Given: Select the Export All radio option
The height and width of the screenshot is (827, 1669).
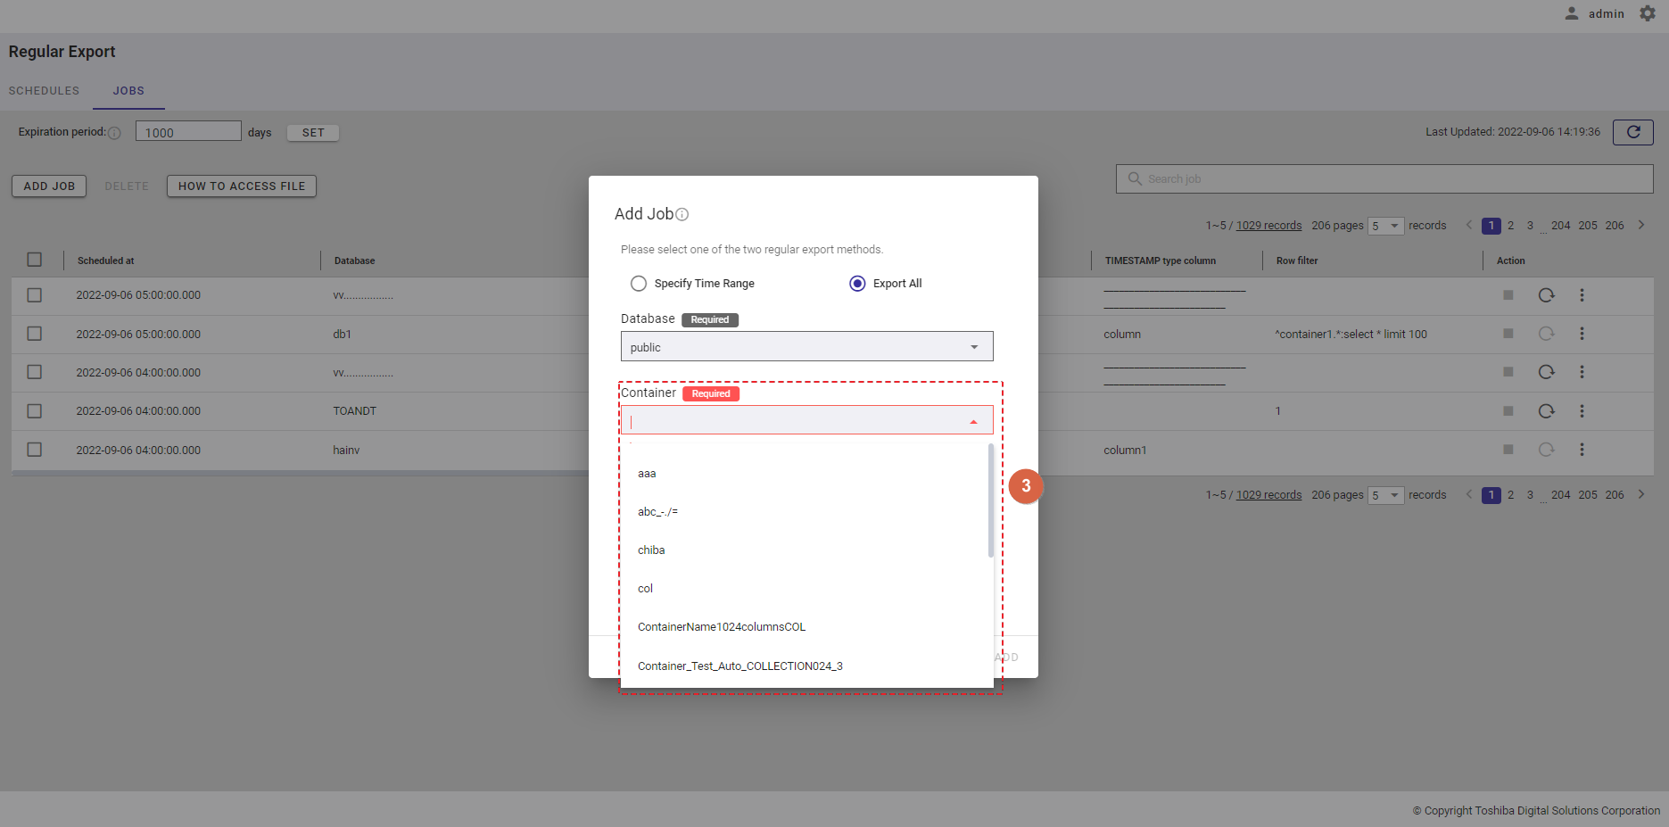Looking at the screenshot, I should coord(857,284).
